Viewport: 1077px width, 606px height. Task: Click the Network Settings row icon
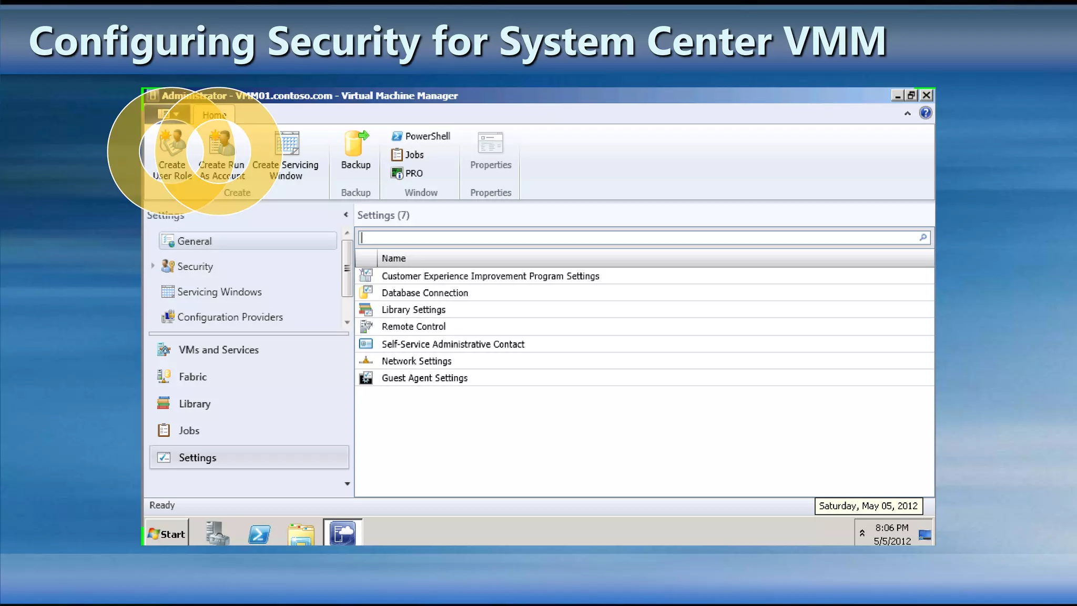coord(366,360)
